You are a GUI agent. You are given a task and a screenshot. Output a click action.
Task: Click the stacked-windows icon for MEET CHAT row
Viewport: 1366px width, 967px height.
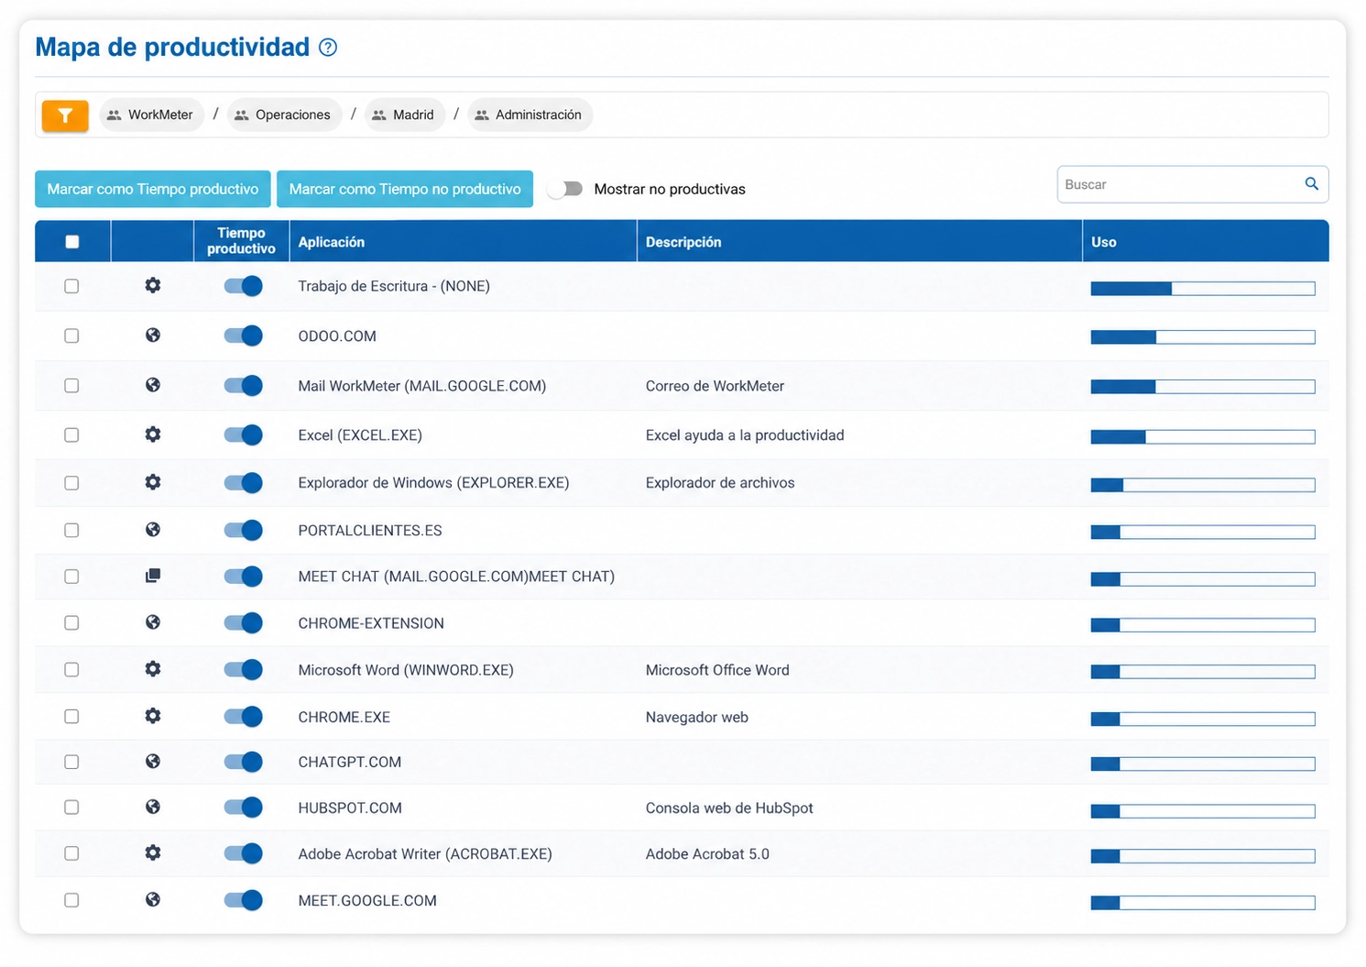153,576
